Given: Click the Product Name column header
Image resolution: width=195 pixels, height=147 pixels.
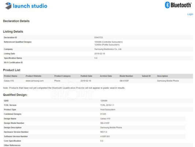Looking at the screenshot, I should click(11, 76).
